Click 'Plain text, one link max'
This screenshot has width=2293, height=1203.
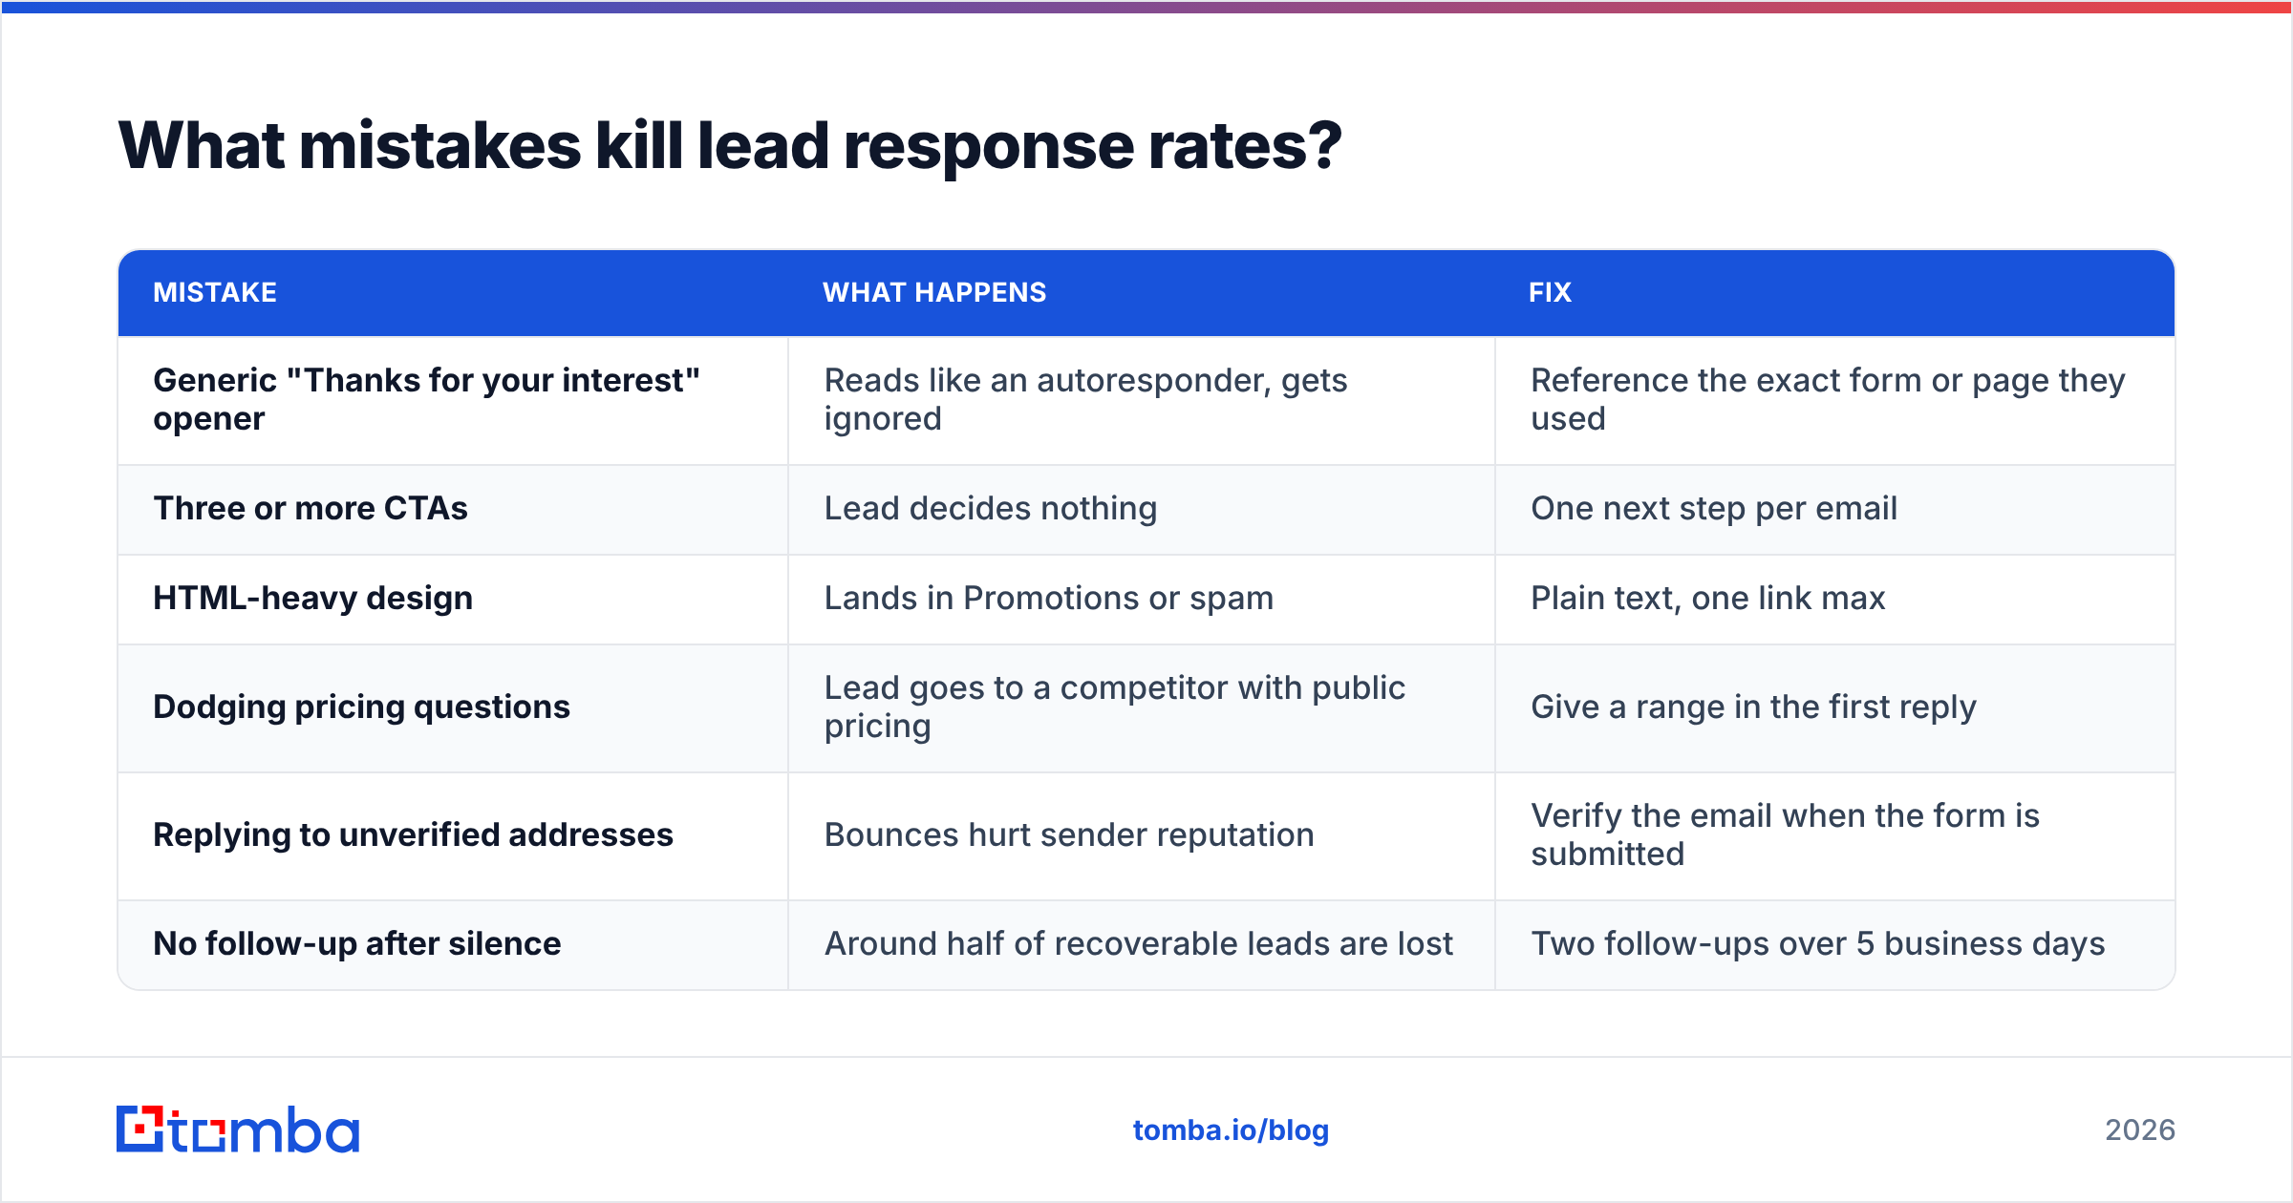[x=1708, y=599]
